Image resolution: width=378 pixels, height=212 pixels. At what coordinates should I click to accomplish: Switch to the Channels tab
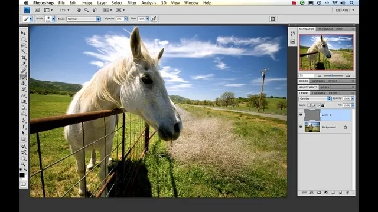[318, 93]
